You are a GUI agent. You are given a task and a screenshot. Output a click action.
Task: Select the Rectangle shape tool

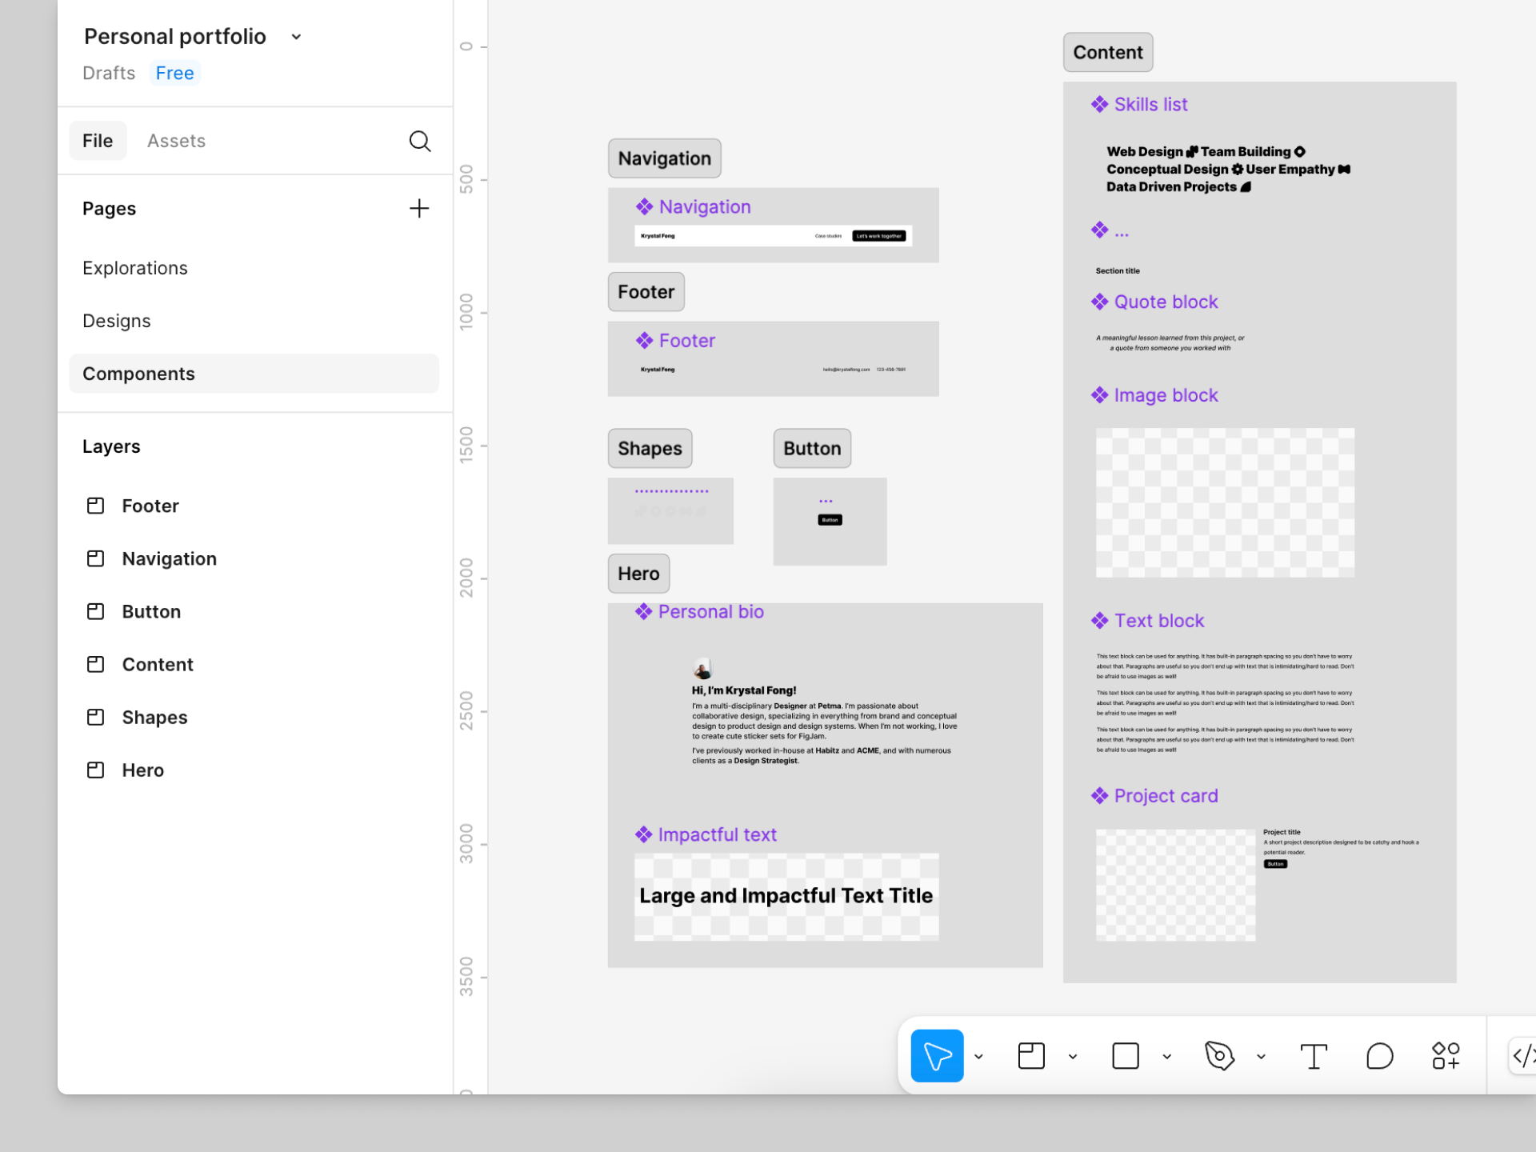1125,1056
